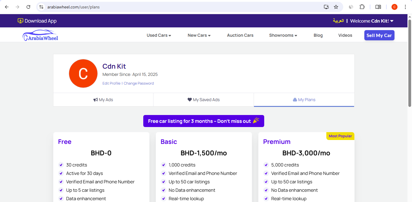412x202 pixels.
Task: Switch to the My Ads tab
Action: pos(103,100)
